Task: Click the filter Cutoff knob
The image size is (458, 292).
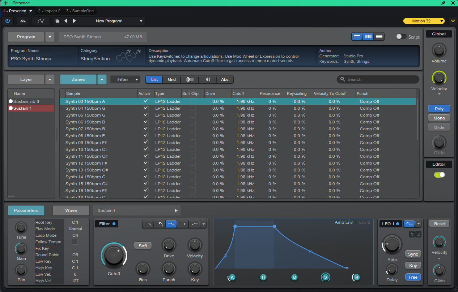Action: 114,256
